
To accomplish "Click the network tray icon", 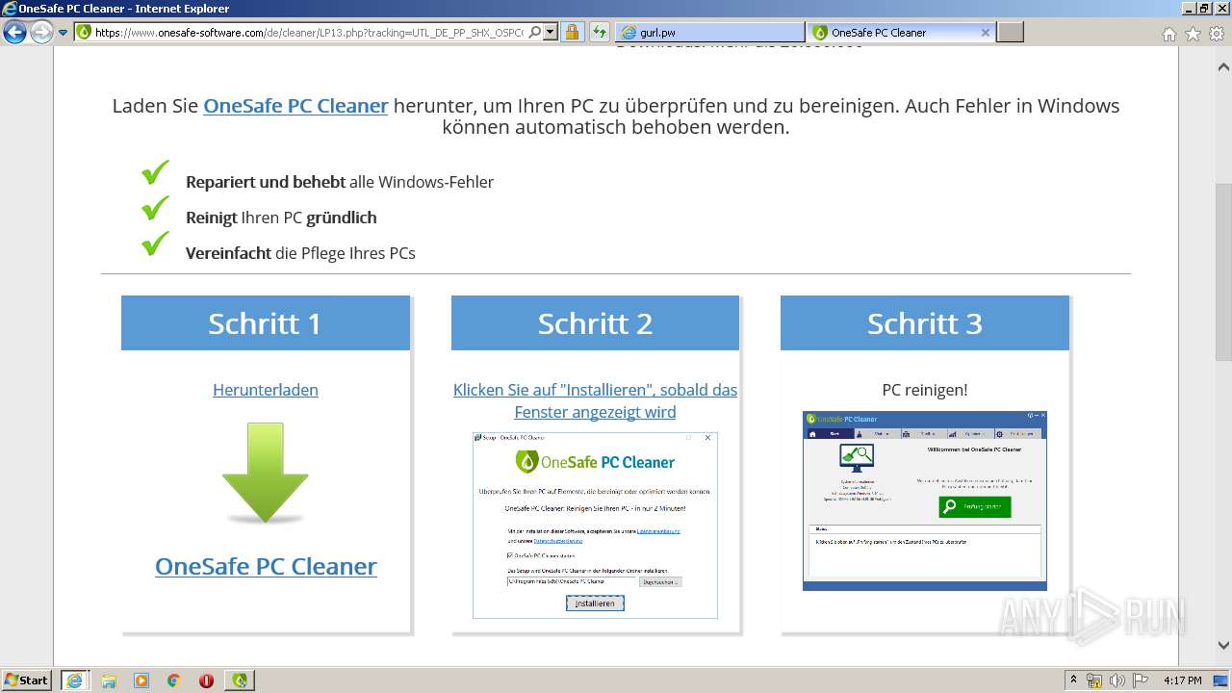I will click(x=1094, y=680).
